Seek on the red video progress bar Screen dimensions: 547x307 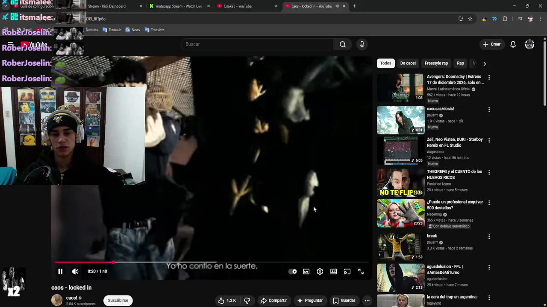pos(212,262)
